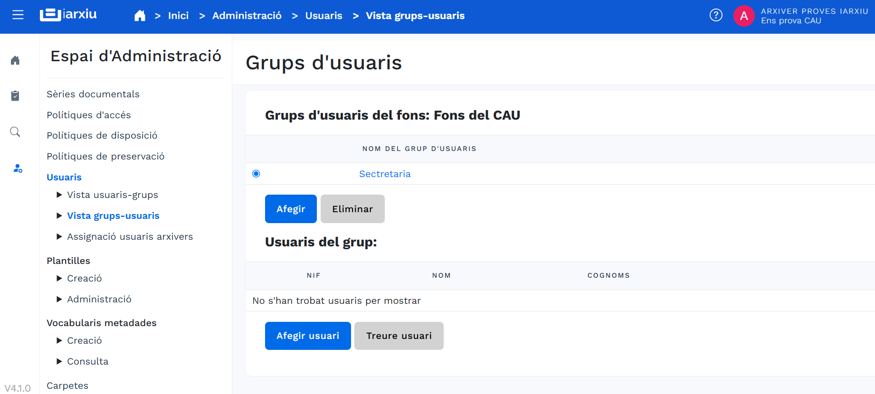Viewport: 875px width, 394px height.
Task: Click the COGNOMS column header
Action: click(x=609, y=275)
